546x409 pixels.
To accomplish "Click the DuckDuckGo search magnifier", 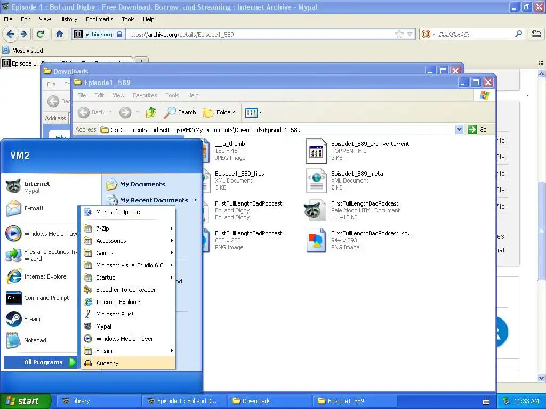I will pyautogui.click(x=518, y=34).
